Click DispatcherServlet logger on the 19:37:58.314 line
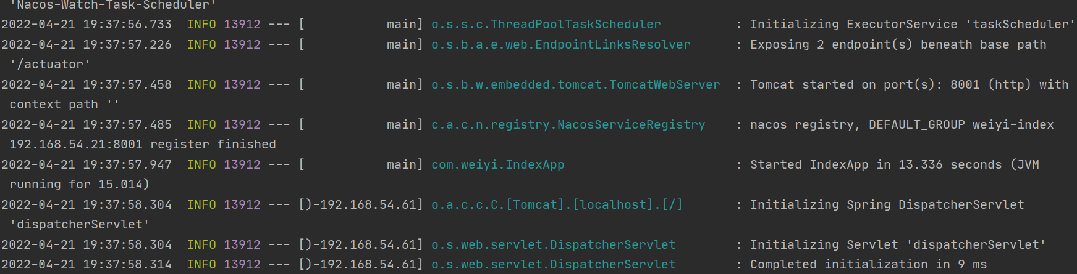 point(554,265)
